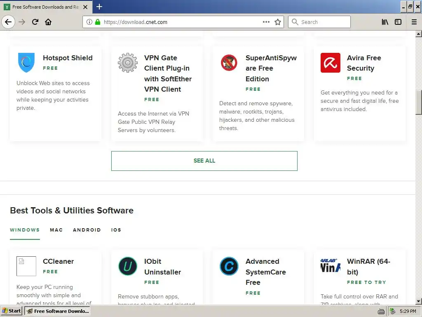Click the VPN Gate description text

(153, 122)
